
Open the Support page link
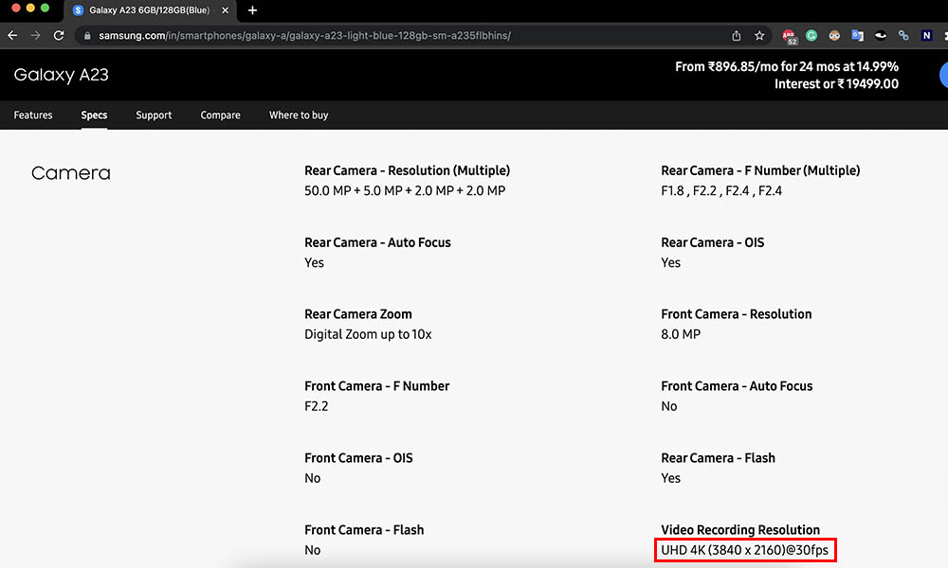(x=154, y=115)
